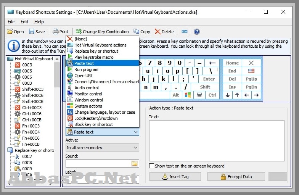Click the Enter key on virtual keyboard

209,79
